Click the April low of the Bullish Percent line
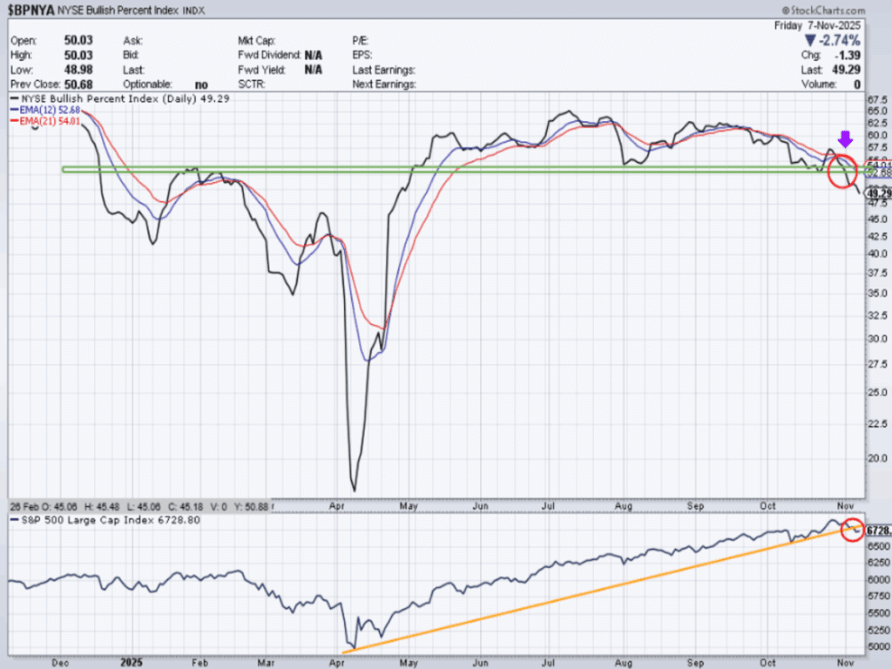 coord(354,490)
